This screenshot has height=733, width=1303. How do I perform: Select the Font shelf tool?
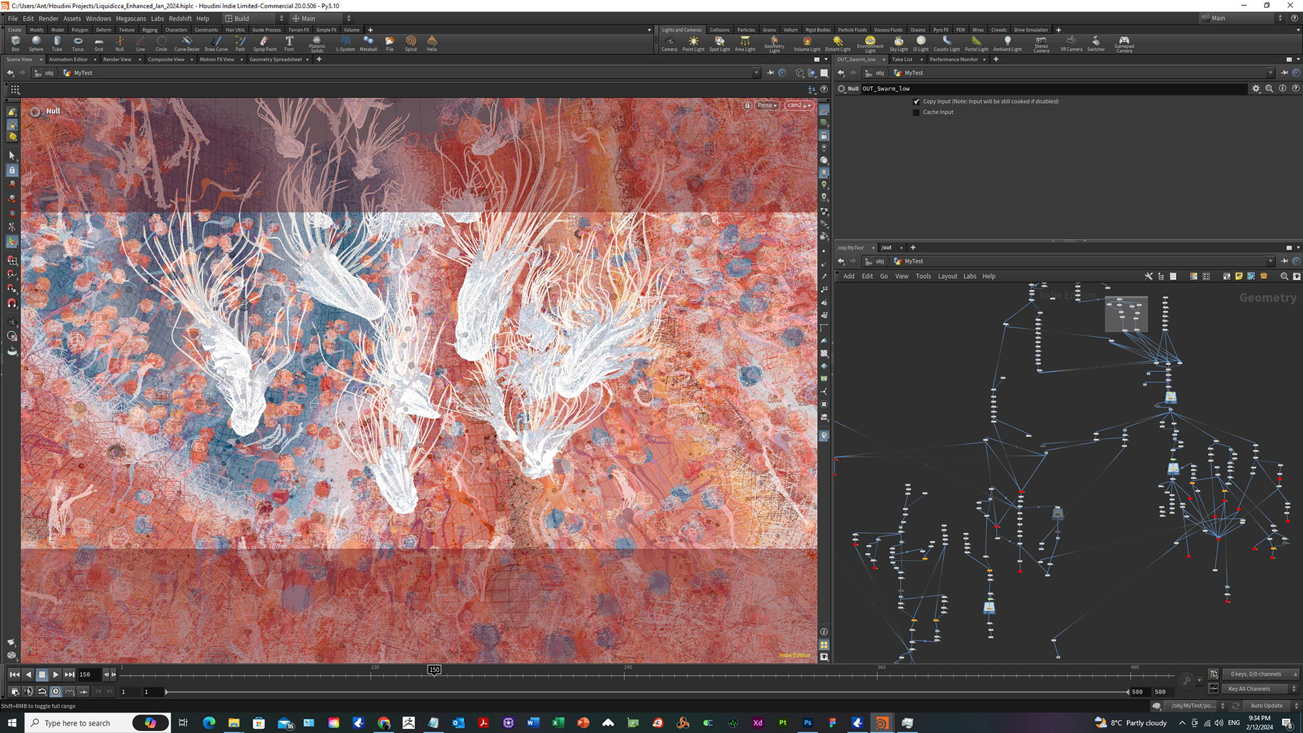289,43
